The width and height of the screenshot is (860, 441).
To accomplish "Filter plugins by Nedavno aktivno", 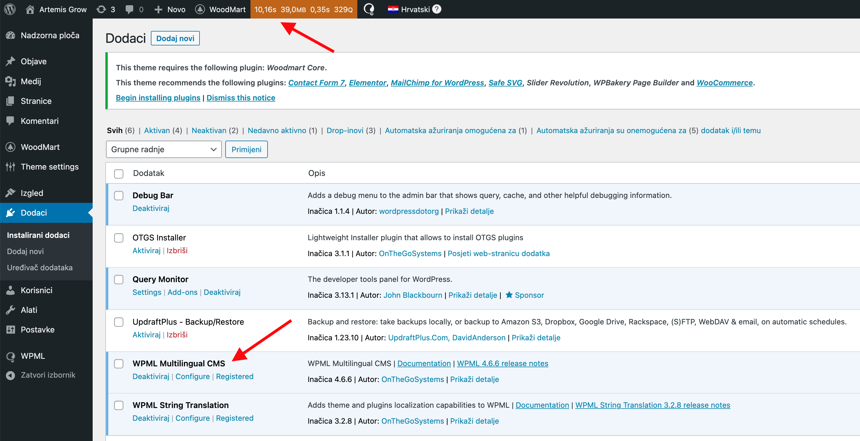I will [x=277, y=131].
